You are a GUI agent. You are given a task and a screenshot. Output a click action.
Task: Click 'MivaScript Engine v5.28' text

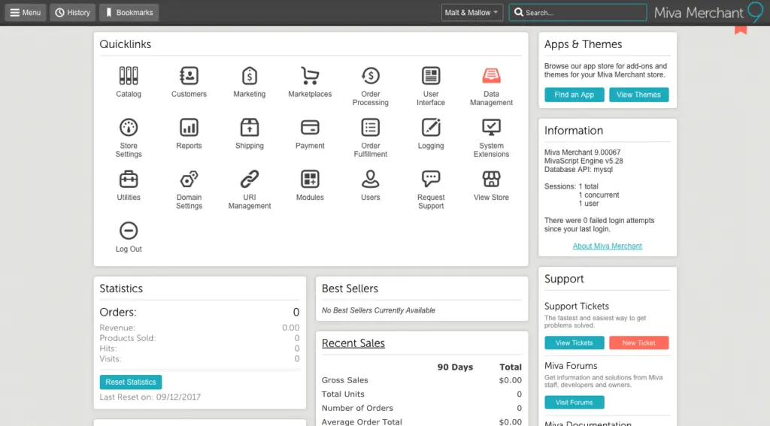[x=584, y=161]
